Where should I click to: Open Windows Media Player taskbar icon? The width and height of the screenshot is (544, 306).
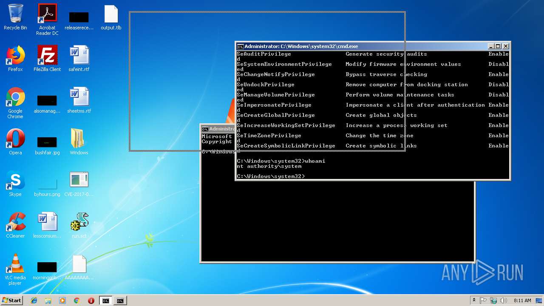tap(62, 300)
